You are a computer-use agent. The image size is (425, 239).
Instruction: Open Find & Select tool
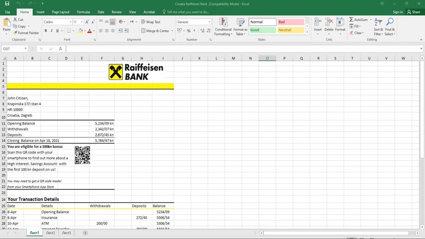pos(389,27)
